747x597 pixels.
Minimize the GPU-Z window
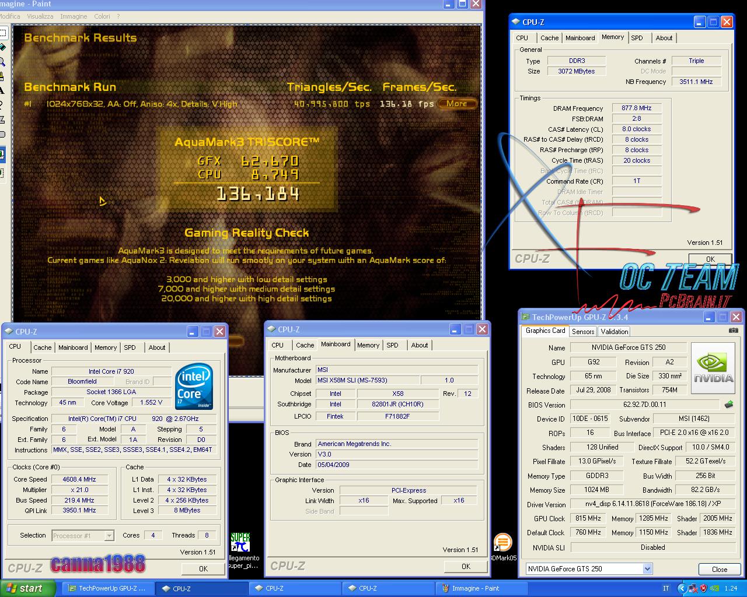point(709,317)
